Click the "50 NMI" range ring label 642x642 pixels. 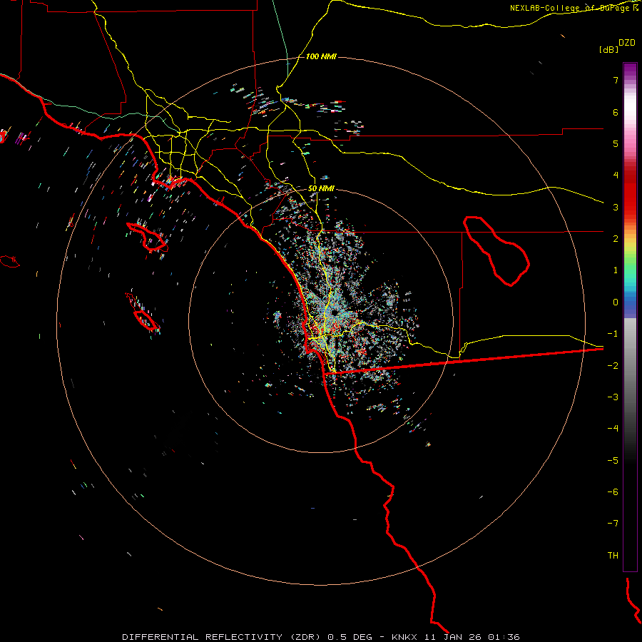click(321, 189)
